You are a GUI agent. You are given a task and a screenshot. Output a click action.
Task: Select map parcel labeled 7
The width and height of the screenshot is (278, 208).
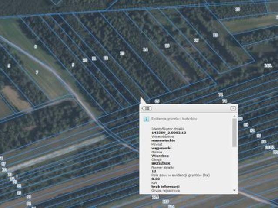point(37,72)
